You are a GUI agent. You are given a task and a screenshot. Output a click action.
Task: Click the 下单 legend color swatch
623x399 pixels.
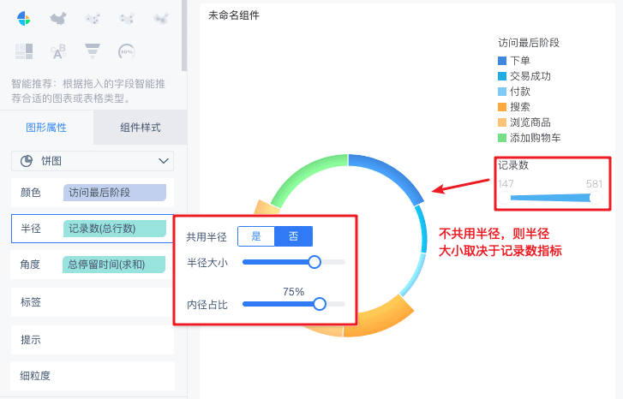click(502, 61)
